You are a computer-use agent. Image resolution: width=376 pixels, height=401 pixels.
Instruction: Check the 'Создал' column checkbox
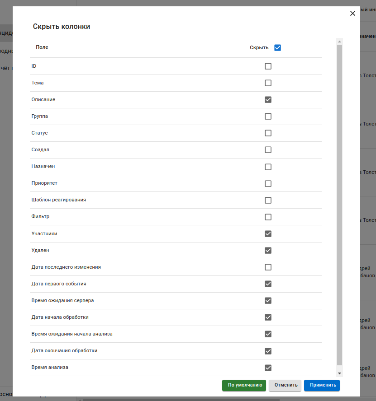[268, 150]
